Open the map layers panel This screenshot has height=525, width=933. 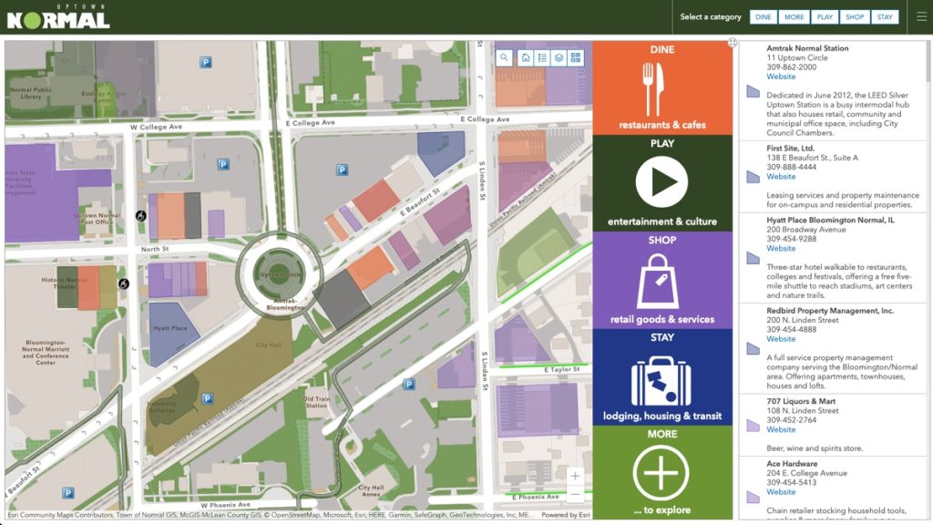click(559, 57)
